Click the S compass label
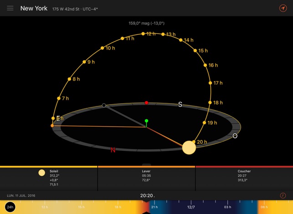The image size is (293, 214). pos(180,104)
